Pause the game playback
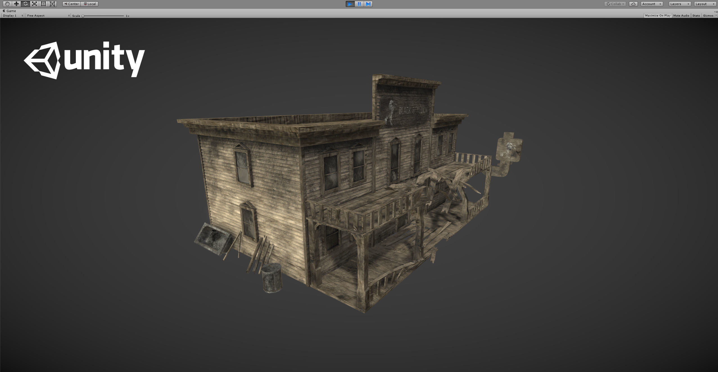Image resolution: width=718 pixels, height=372 pixels. pos(359,4)
